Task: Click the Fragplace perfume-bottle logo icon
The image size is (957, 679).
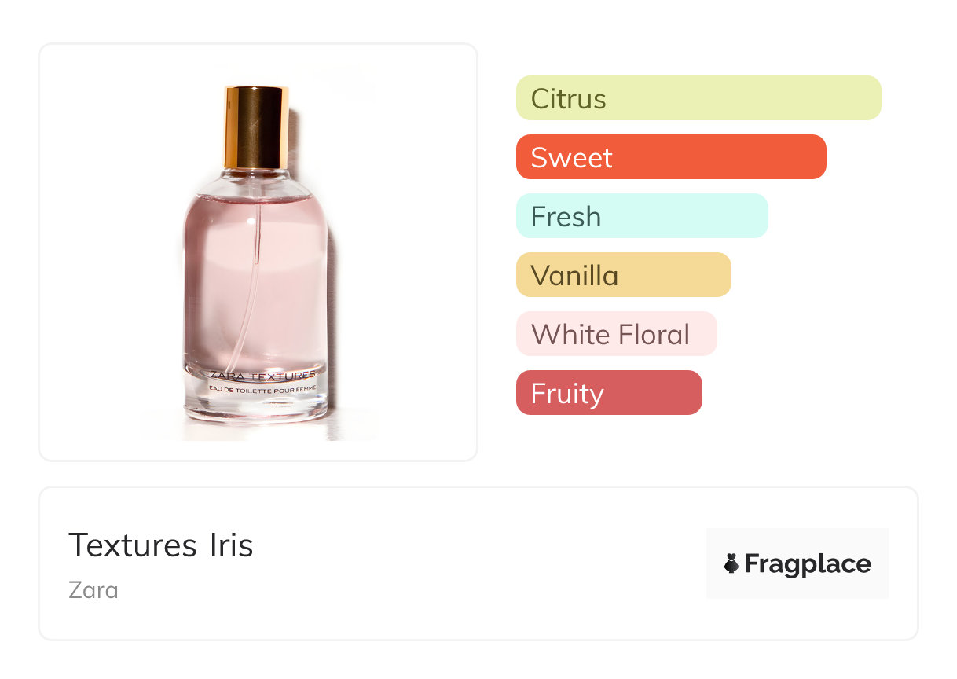Action: pos(731,563)
